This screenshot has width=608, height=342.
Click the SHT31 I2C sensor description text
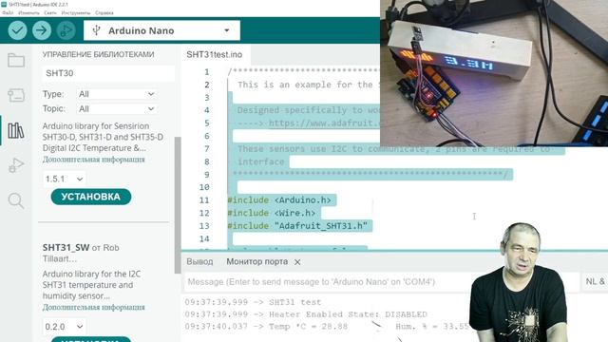coord(91,285)
